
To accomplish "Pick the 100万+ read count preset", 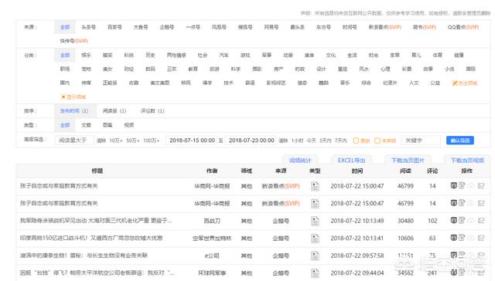I will pyautogui.click(x=152, y=140).
